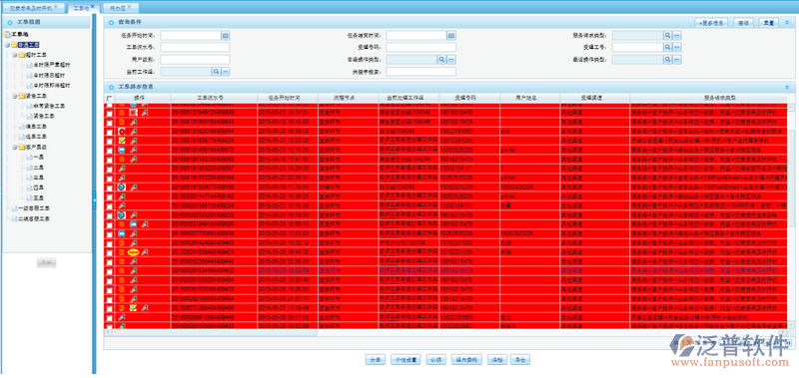Collapse the customer star-level folder in tree
Screen dimensions: 799x378
pyautogui.click(x=14, y=147)
